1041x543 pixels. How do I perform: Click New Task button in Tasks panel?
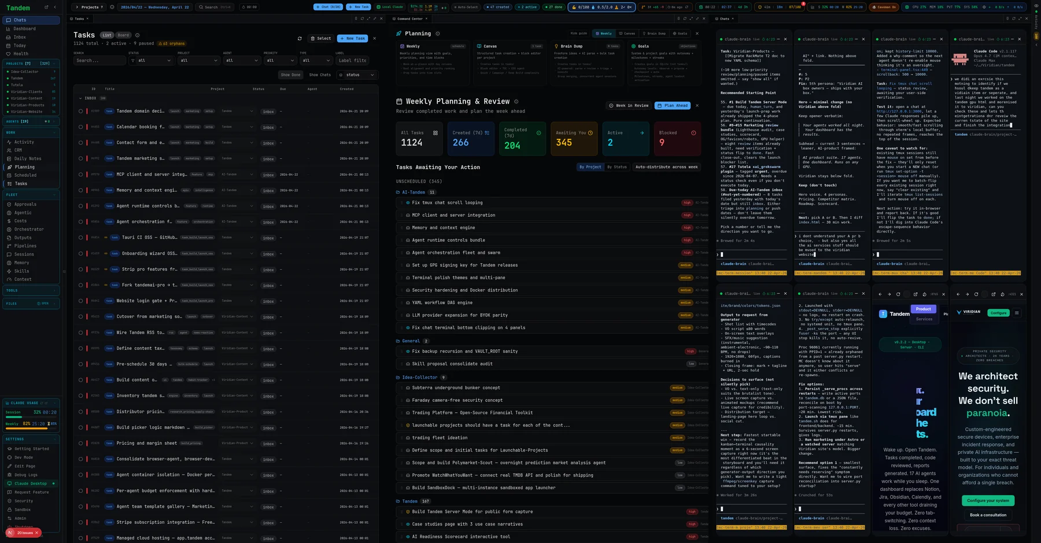(x=352, y=39)
